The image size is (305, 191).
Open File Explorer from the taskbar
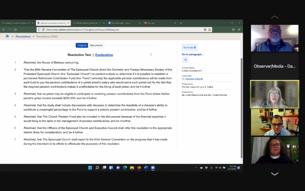pos(132,167)
